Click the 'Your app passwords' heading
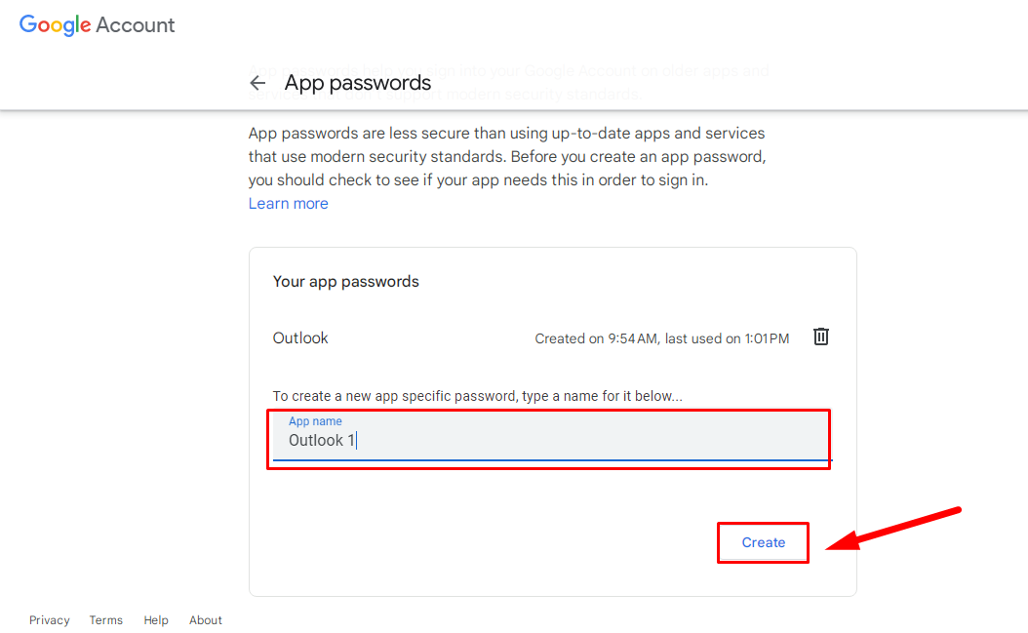Viewport: 1028px width, 633px height. 345,281
